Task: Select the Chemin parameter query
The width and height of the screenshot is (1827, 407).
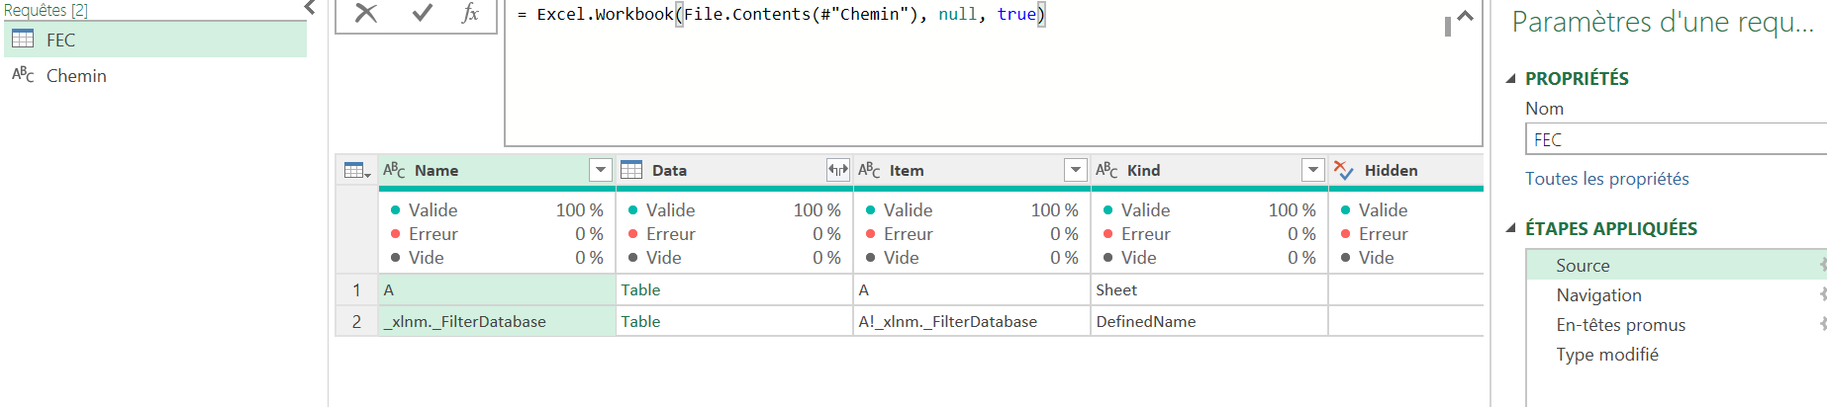Action: tap(155, 75)
